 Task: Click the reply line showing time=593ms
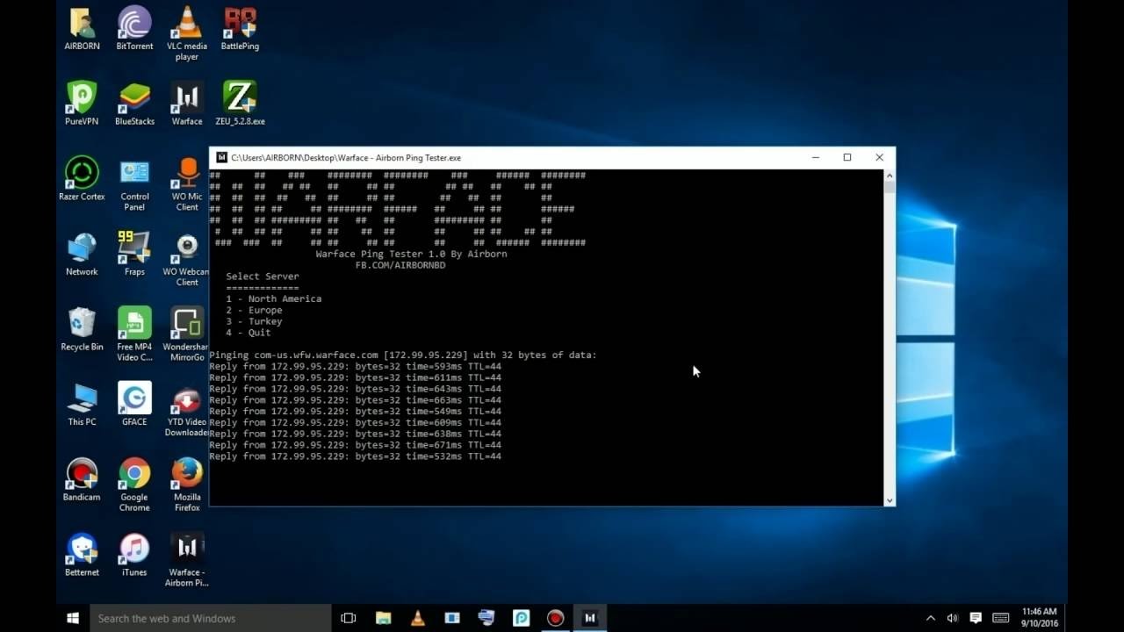coord(355,366)
